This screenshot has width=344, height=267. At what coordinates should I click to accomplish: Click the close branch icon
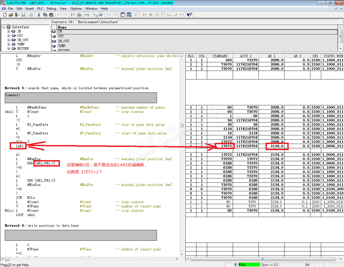point(175,15)
